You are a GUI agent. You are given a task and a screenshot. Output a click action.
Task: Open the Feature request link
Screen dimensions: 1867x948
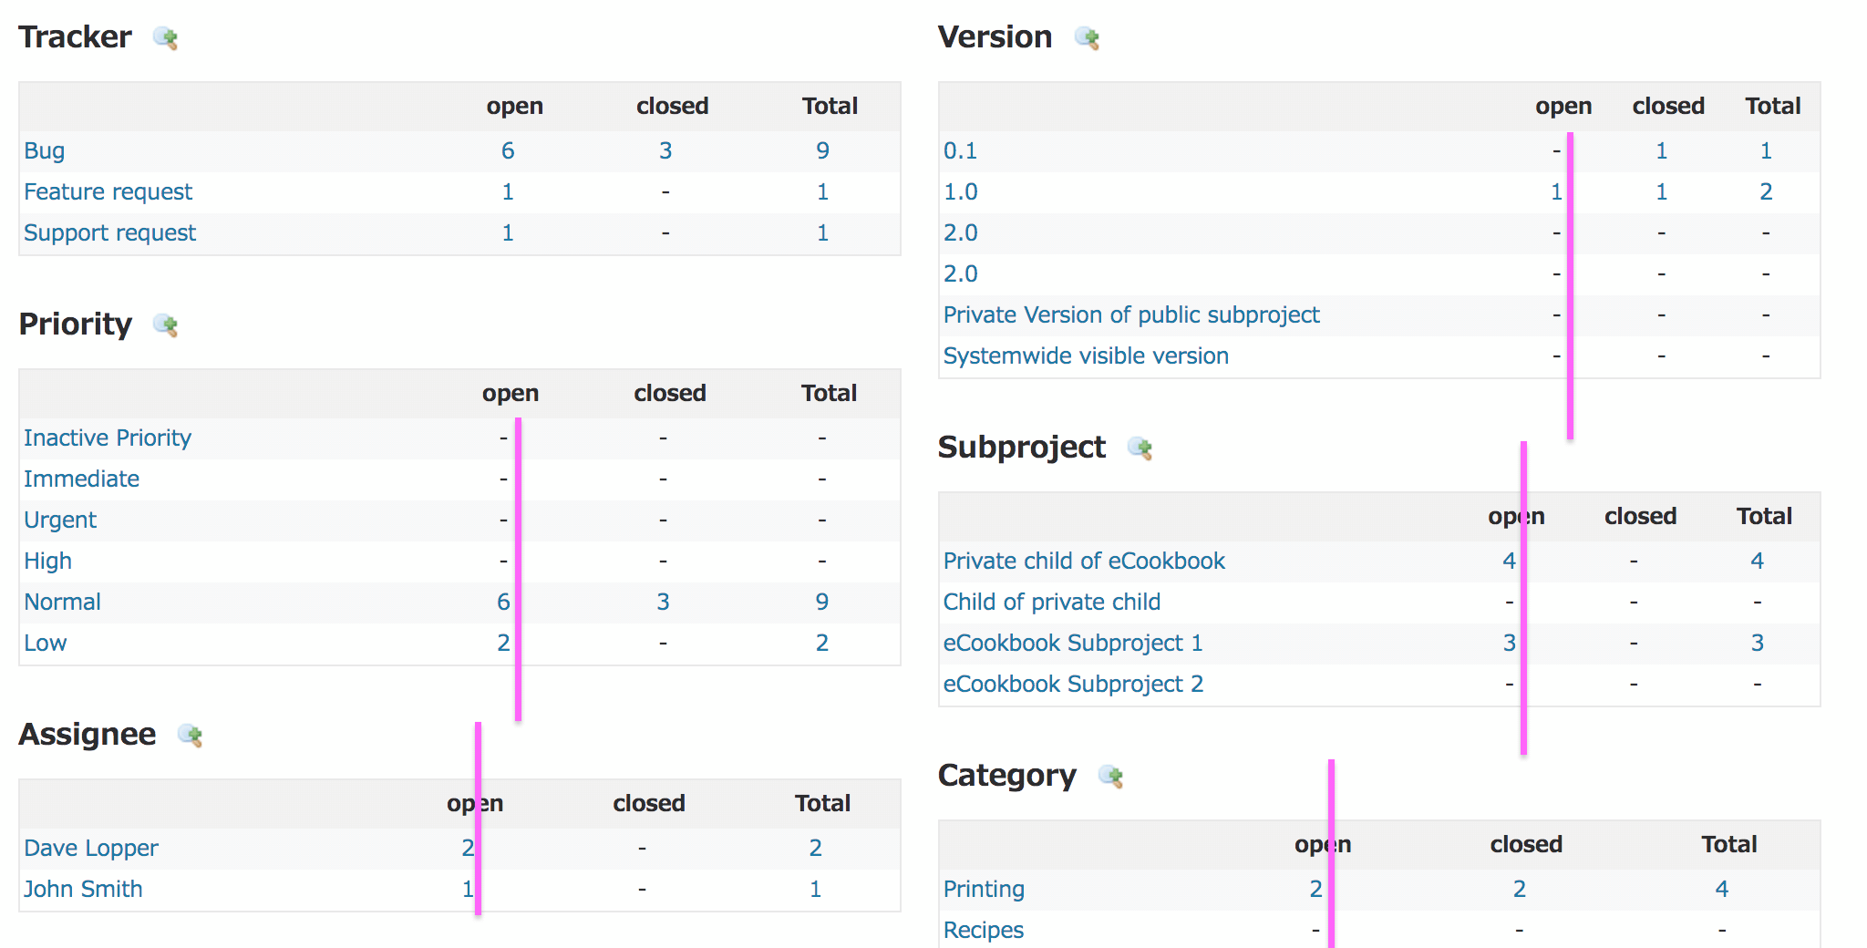[108, 191]
